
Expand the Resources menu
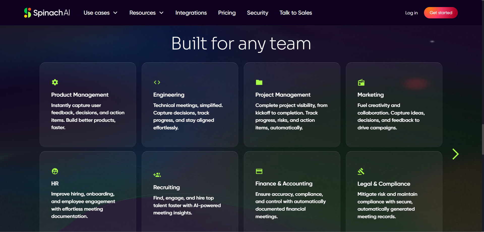click(x=146, y=13)
